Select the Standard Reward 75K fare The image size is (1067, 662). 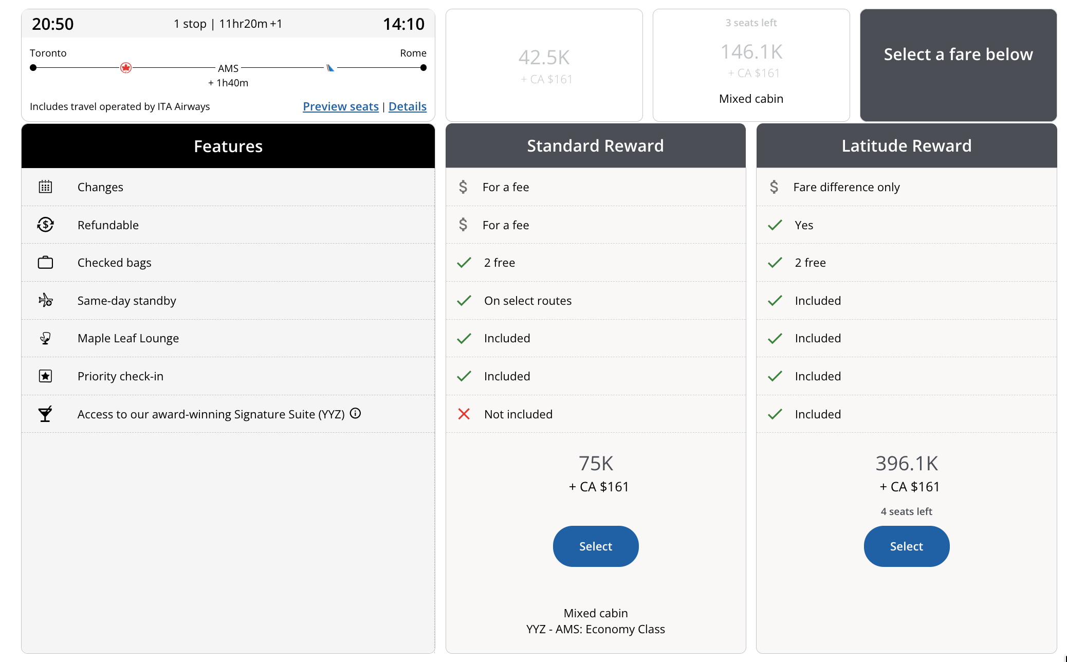coord(596,546)
